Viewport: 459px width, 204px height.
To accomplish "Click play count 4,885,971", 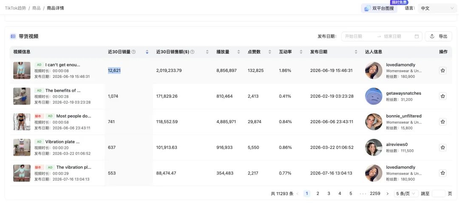I will coord(226,122).
